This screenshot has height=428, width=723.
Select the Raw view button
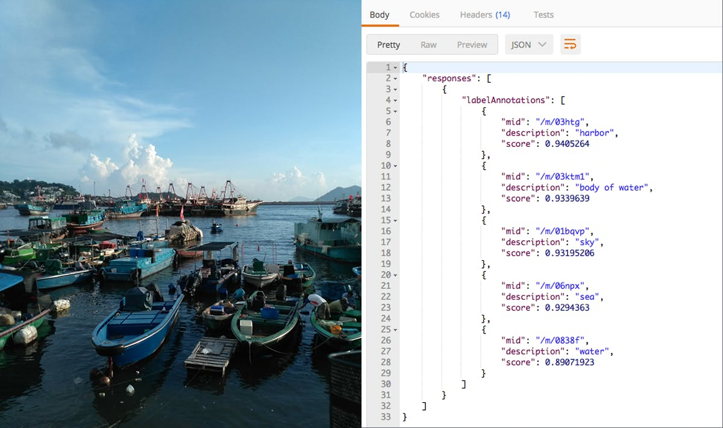(428, 45)
